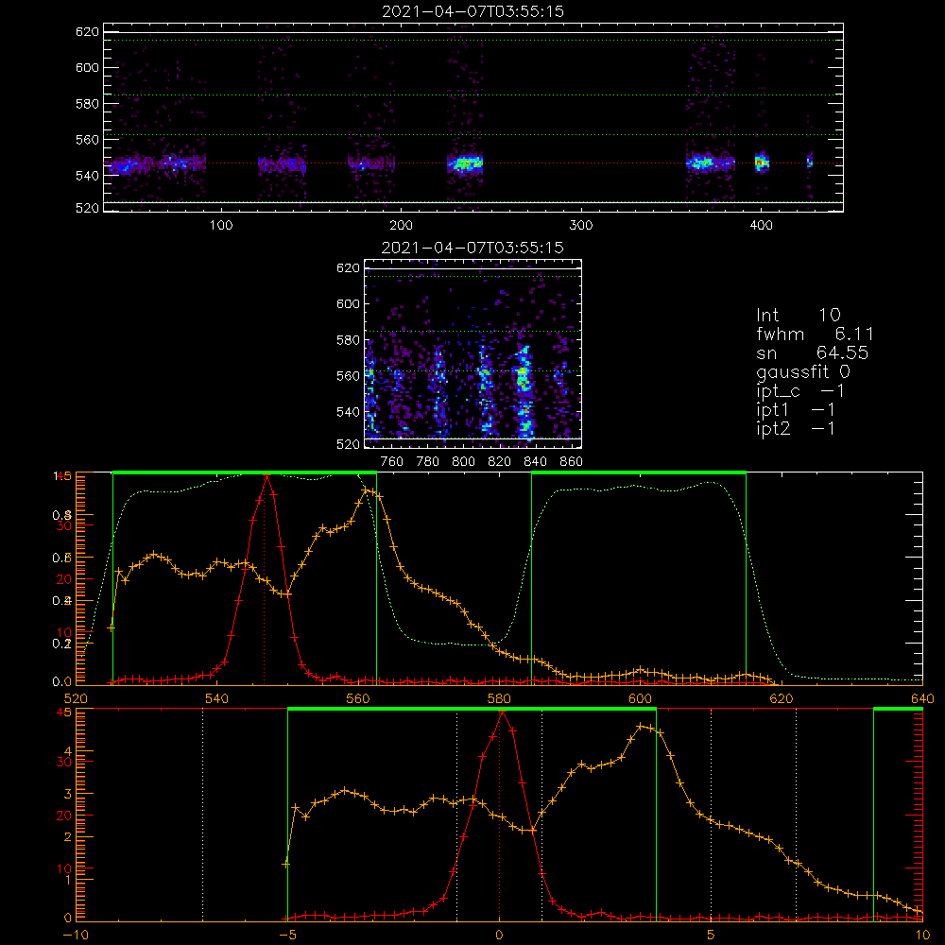Click x-axis label 640 on the profile plot
The width and height of the screenshot is (945, 945).
tap(922, 699)
